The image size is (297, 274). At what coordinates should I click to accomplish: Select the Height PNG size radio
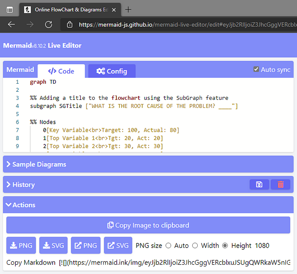point(225,246)
